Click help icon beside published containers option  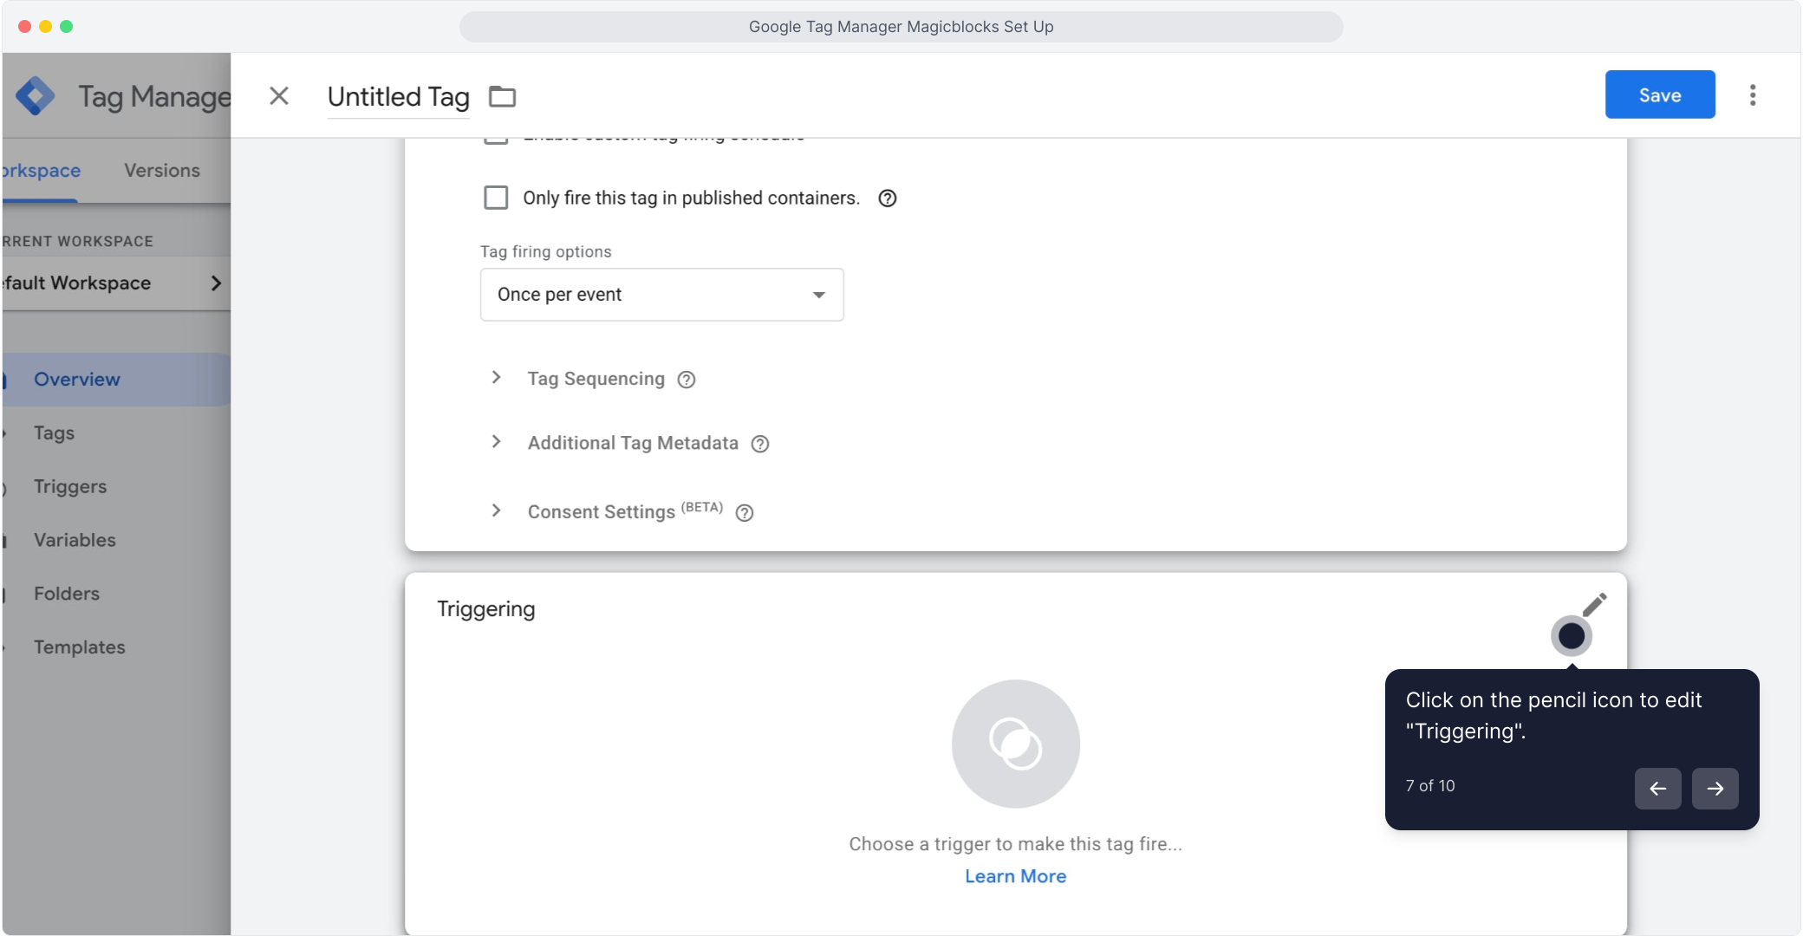887,198
